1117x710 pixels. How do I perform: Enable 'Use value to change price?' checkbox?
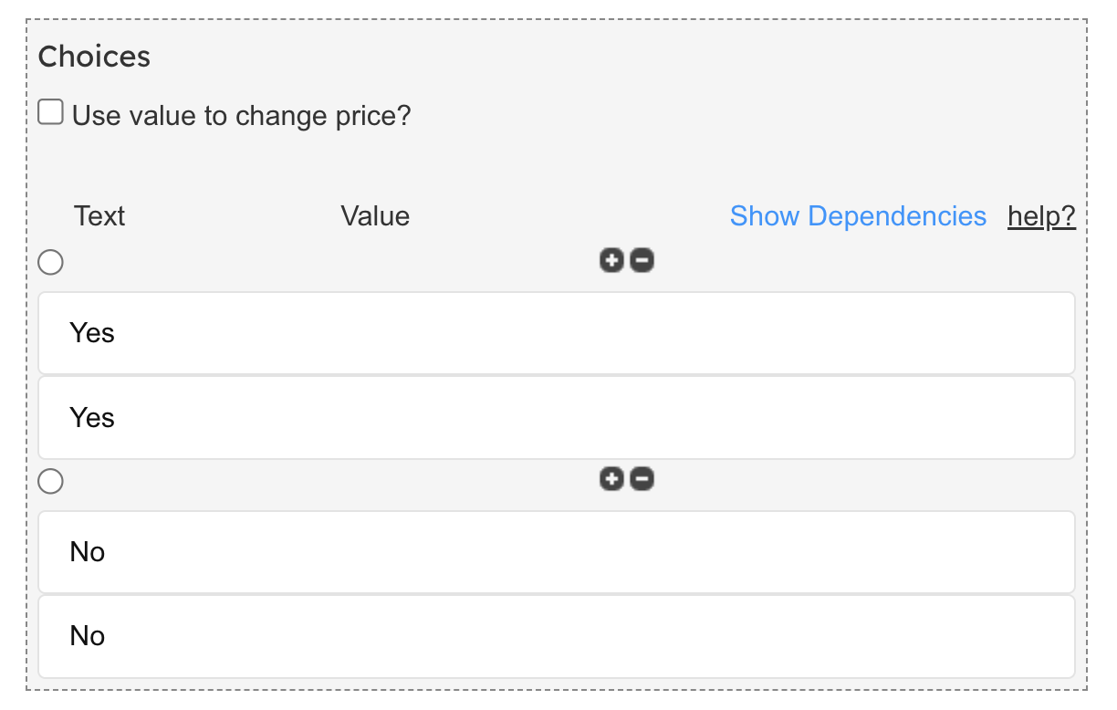click(x=50, y=113)
